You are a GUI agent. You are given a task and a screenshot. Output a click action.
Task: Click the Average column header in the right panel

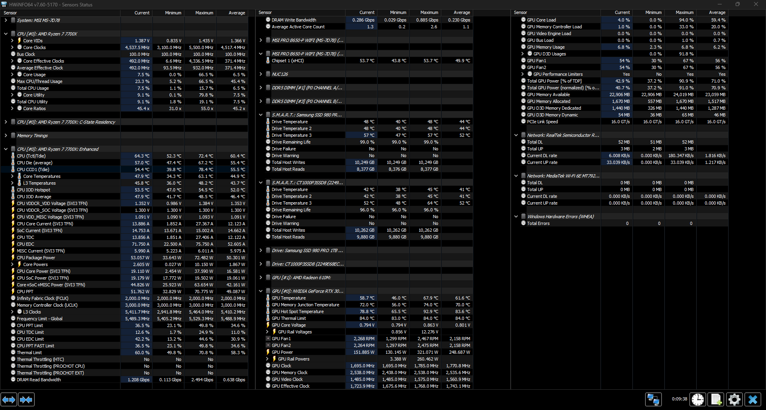click(712, 12)
